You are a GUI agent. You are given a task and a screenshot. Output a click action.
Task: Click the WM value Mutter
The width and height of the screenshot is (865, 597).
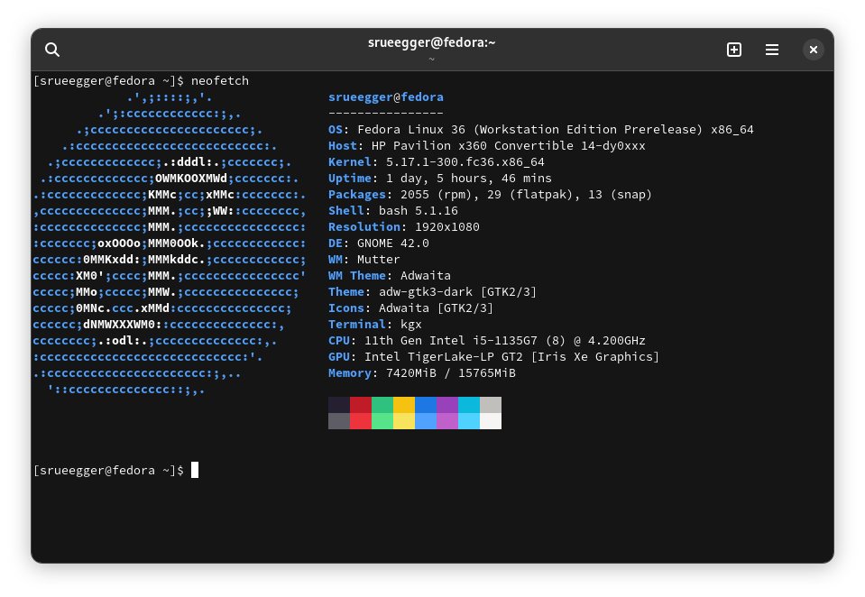point(379,260)
